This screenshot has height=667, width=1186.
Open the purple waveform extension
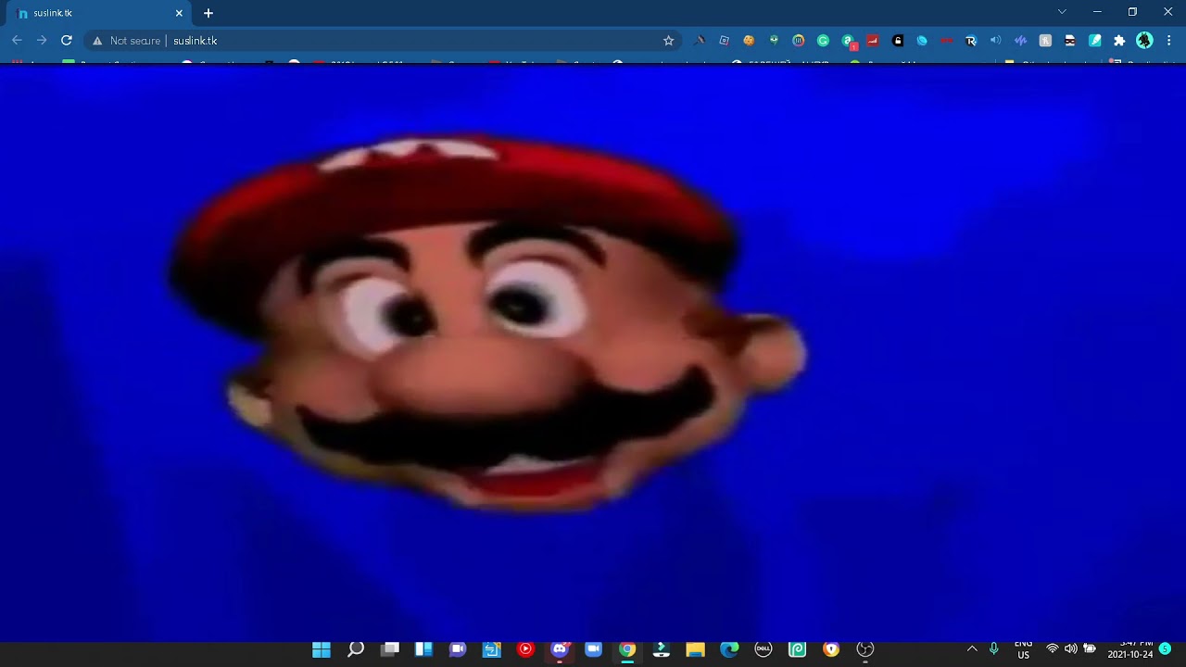1020,41
